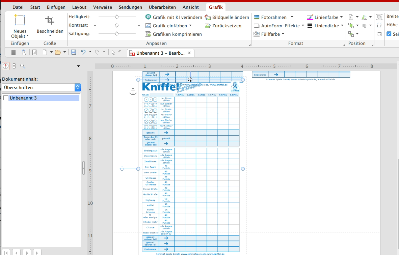Screen dimensions: 399x255
Task: Open the Überschriften combo box
Action: (41, 87)
